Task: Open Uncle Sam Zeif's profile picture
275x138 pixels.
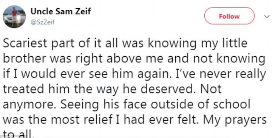Action: click(x=14, y=17)
